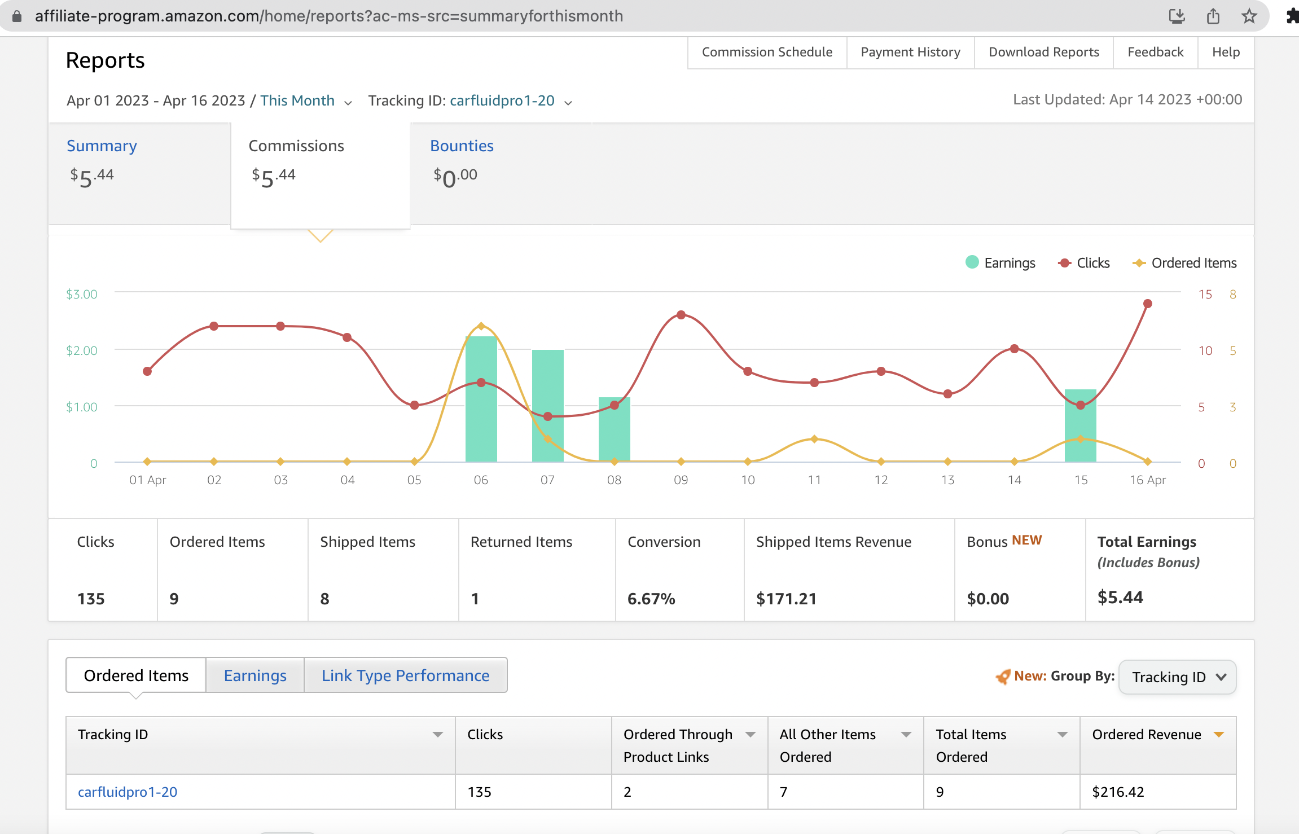Bookmark this page with the star icon

tap(1249, 16)
